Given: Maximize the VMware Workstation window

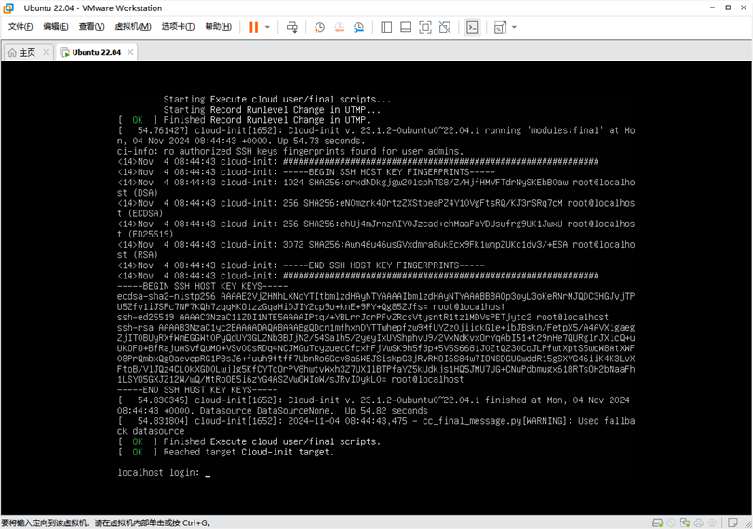Looking at the screenshot, I should coord(728,7).
